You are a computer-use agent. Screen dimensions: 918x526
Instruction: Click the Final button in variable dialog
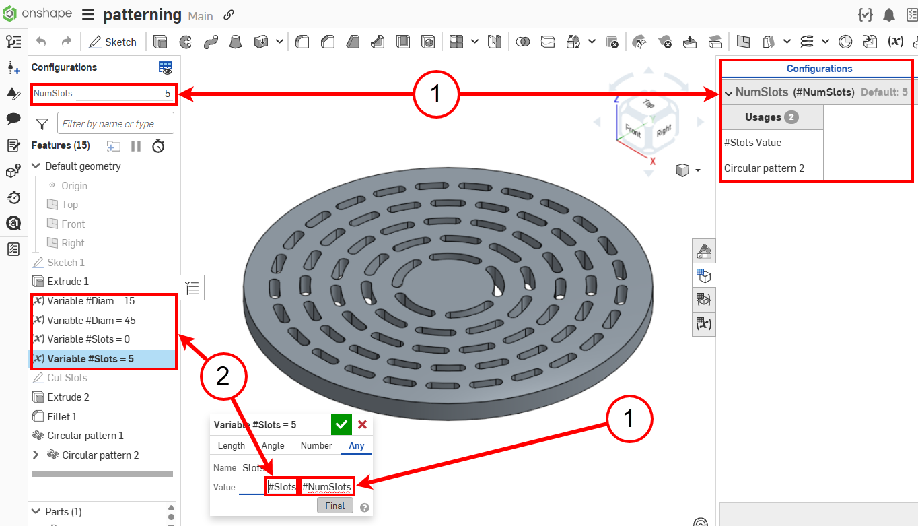[x=335, y=506]
